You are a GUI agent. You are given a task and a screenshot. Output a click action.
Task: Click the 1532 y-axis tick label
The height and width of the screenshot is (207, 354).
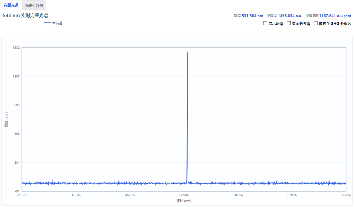point(16,48)
